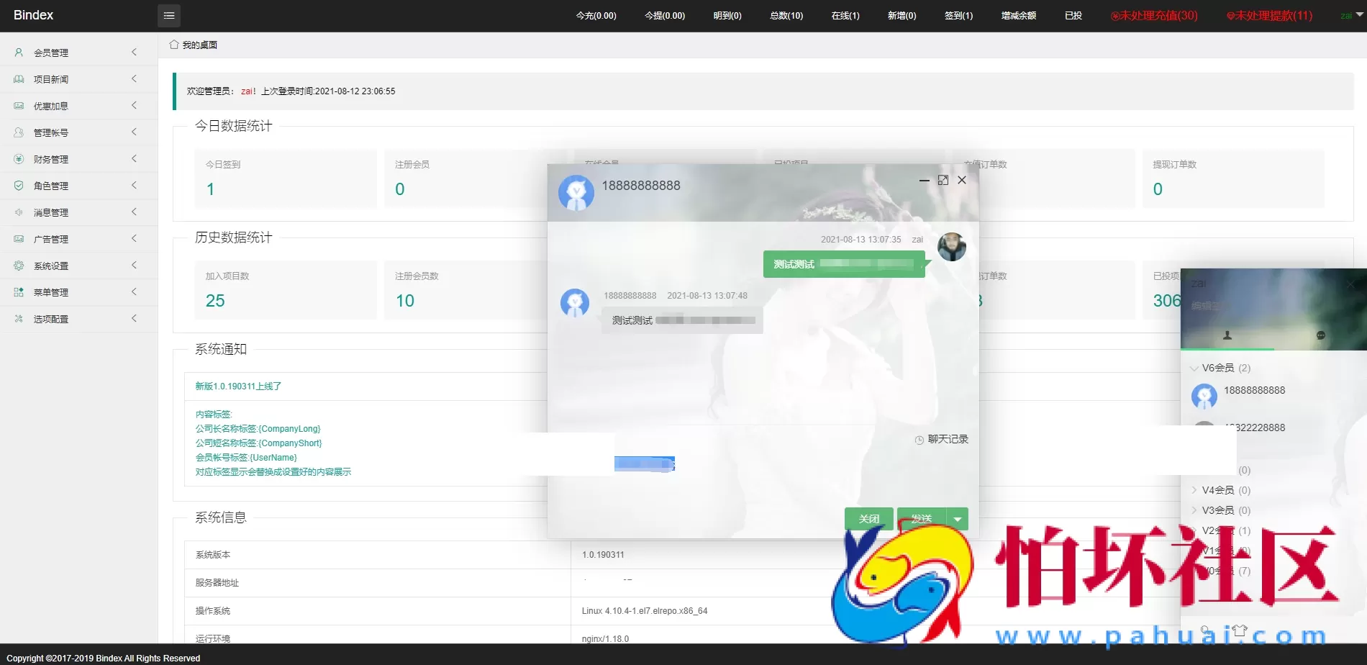Open the 新版1.0.190311上线了 notice link
Image resolution: width=1367 pixels, height=665 pixels.
(x=238, y=386)
